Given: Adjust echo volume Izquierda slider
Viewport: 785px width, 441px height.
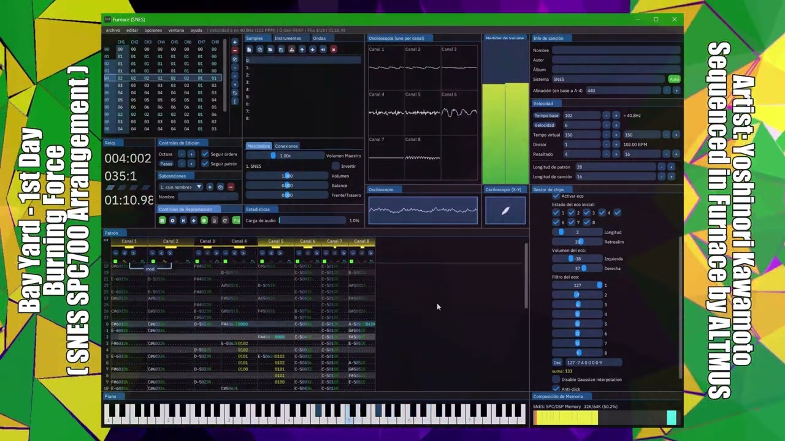Looking at the screenshot, I should tap(577, 258).
